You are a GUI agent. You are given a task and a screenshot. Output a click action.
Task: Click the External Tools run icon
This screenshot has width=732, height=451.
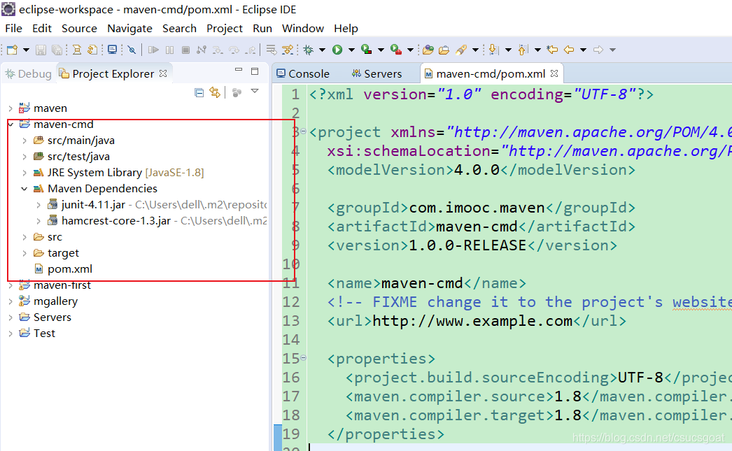396,50
